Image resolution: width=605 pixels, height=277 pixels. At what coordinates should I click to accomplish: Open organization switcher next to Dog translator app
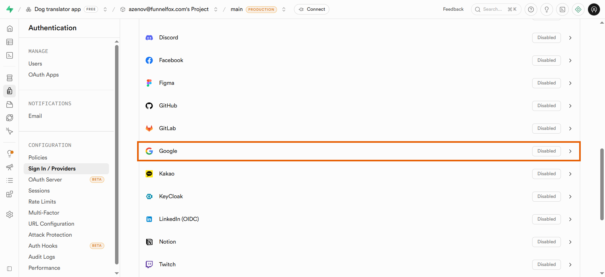point(105,9)
